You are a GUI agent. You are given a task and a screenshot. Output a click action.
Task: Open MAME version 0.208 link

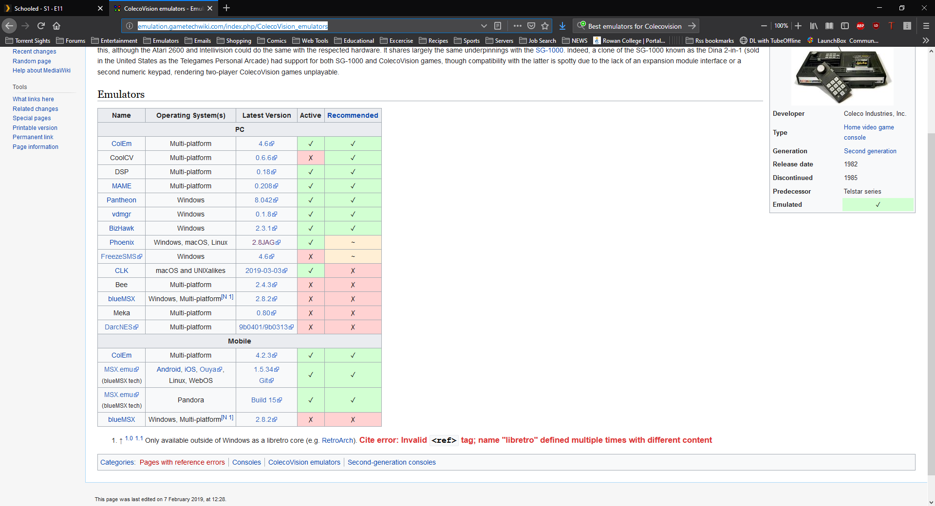pyautogui.click(x=266, y=186)
